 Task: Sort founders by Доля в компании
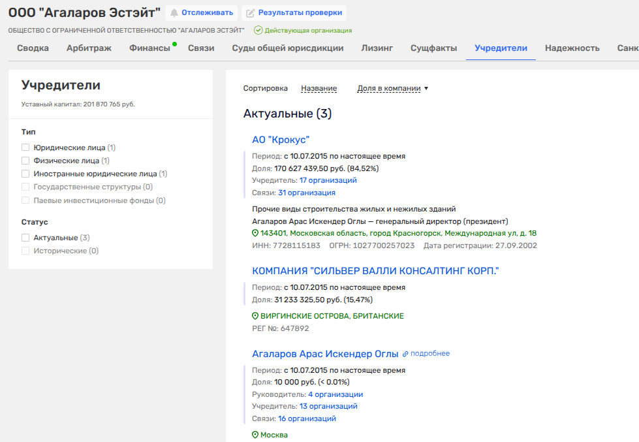(x=389, y=89)
